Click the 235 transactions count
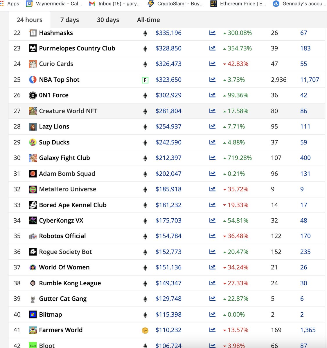 305,252
